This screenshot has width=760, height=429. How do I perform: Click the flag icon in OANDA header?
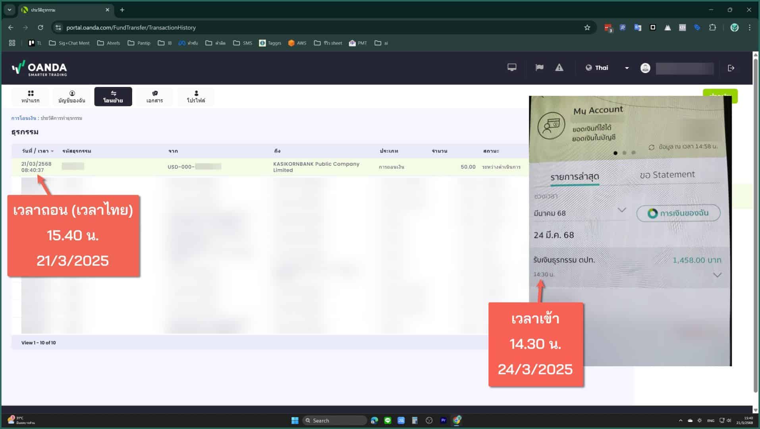point(539,68)
